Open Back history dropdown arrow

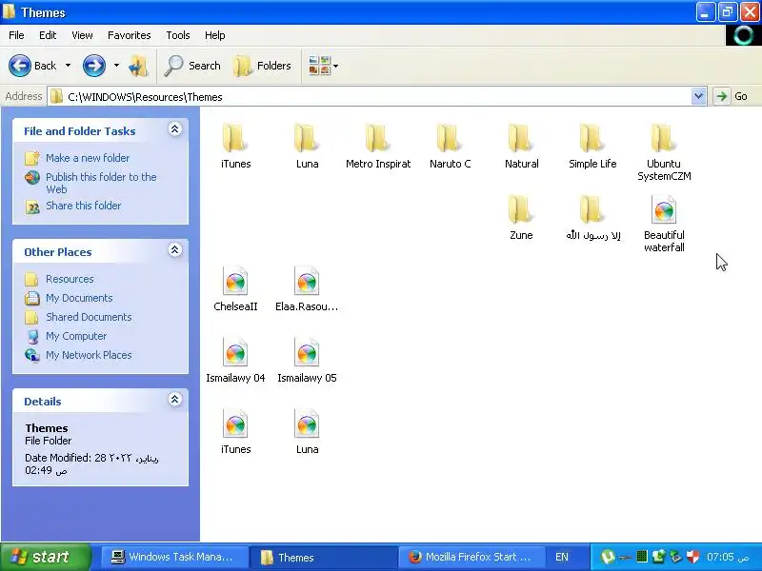[x=68, y=66]
